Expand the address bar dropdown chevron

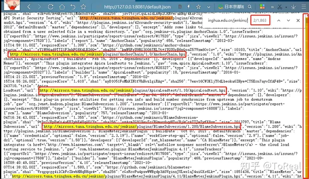pos(209,7)
